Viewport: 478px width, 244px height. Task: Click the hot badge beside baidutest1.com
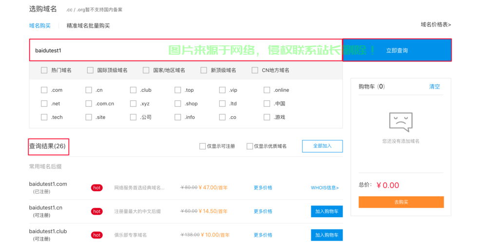point(97,188)
